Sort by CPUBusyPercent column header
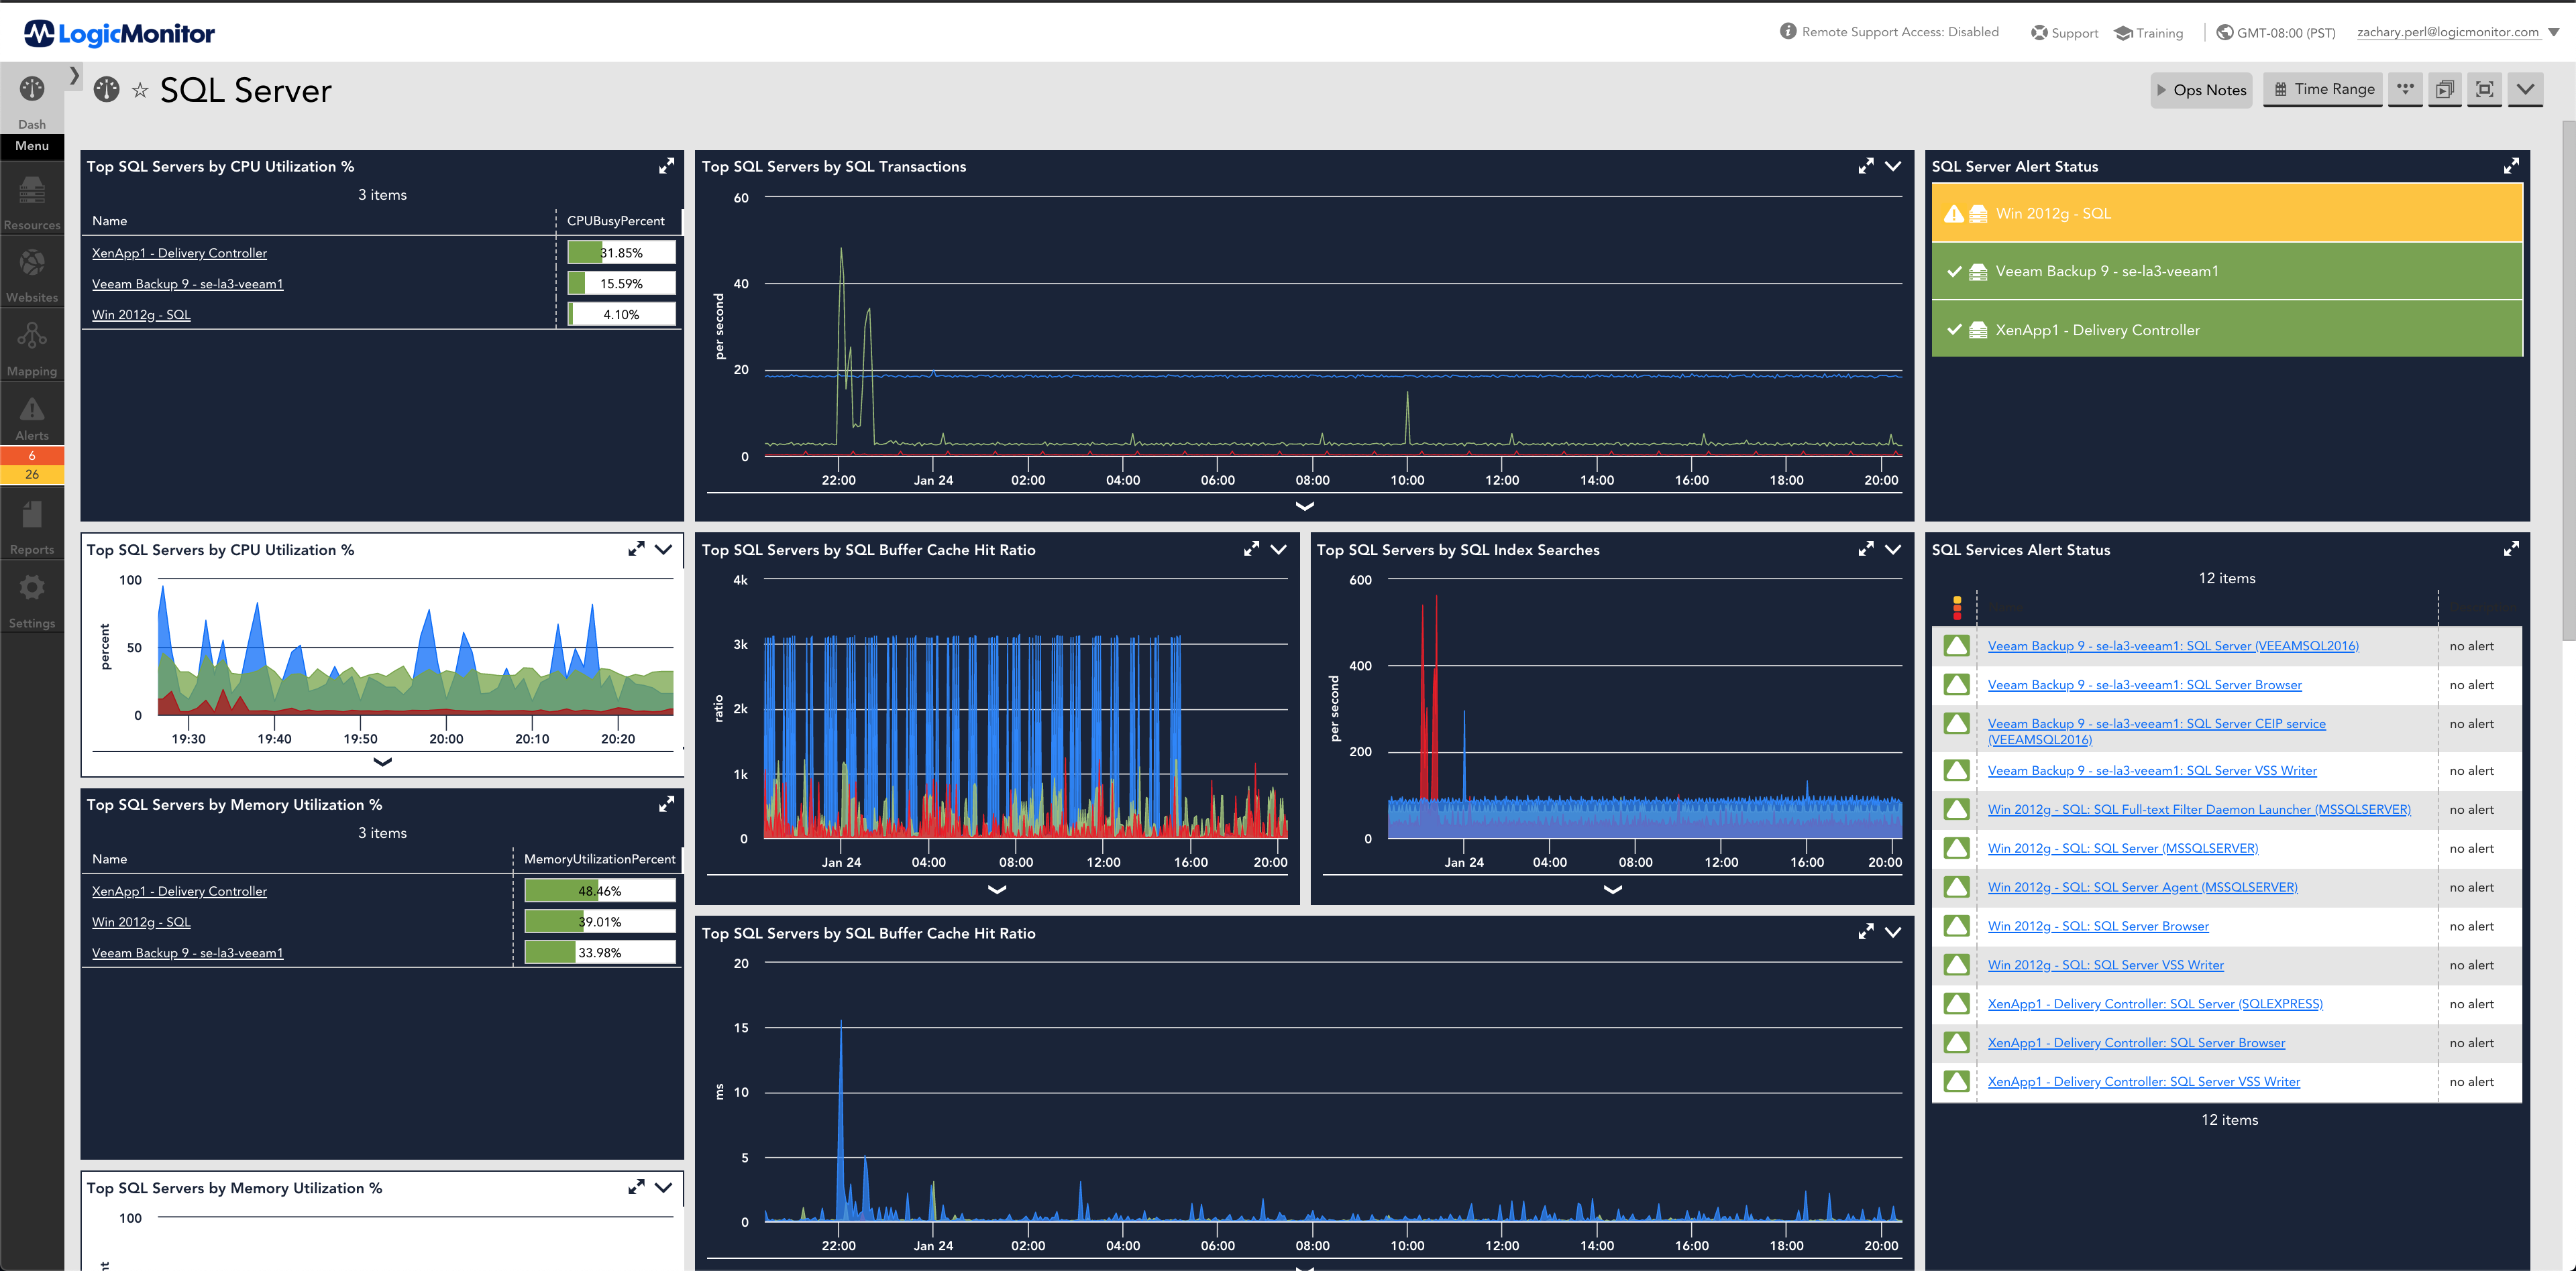Image resolution: width=2576 pixels, height=1271 pixels. (x=615, y=221)
